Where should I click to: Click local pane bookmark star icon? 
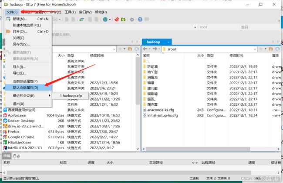pyautogui.click(x=120, y=49)
